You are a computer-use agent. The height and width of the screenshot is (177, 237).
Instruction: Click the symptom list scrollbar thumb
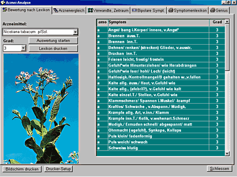click(227, 47)
